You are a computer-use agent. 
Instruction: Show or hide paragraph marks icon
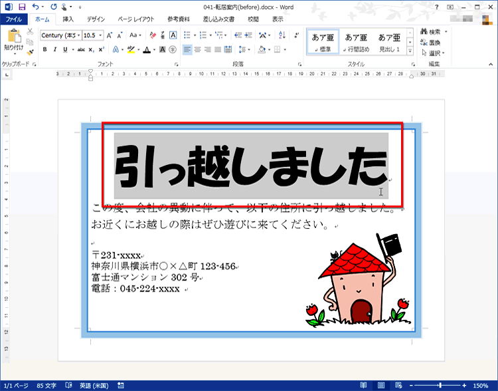(x=296, y=35)
